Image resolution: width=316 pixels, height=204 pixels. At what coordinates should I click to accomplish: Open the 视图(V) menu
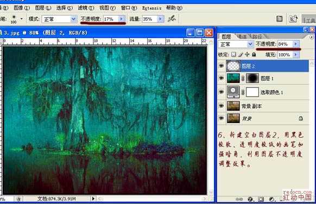point(107,8)
